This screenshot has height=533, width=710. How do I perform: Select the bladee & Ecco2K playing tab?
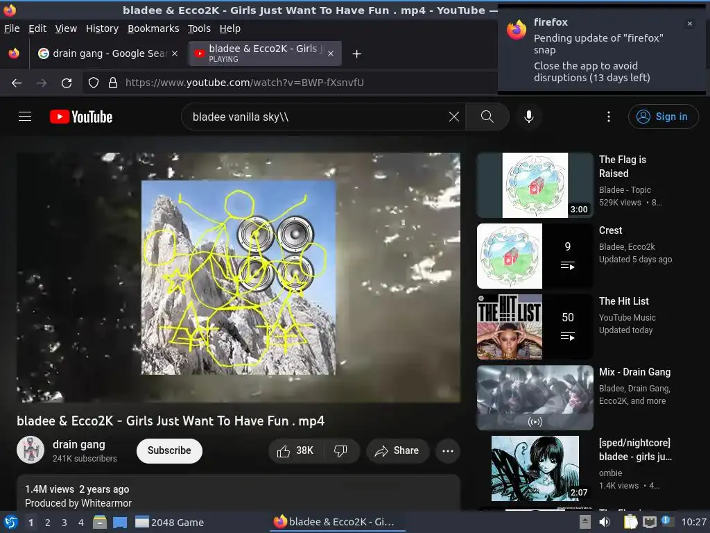coord(265,53)
